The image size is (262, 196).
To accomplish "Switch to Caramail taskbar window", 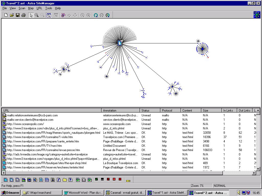I will pos(125,193).
